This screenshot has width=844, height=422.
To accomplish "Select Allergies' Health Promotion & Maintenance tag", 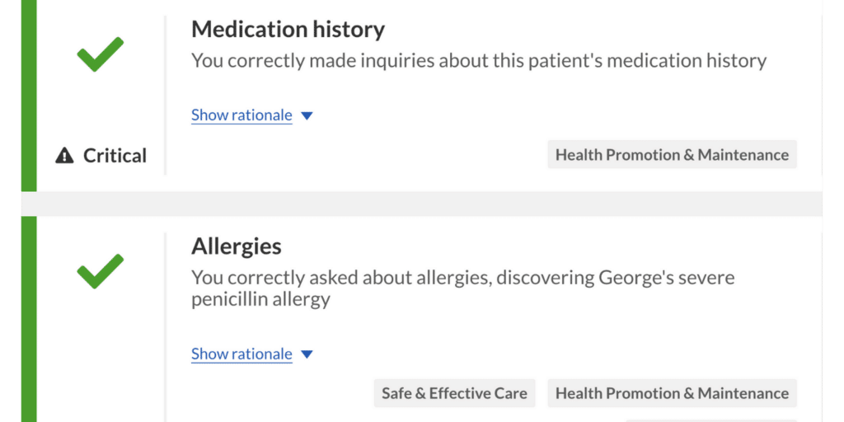I will coord(673,393).
